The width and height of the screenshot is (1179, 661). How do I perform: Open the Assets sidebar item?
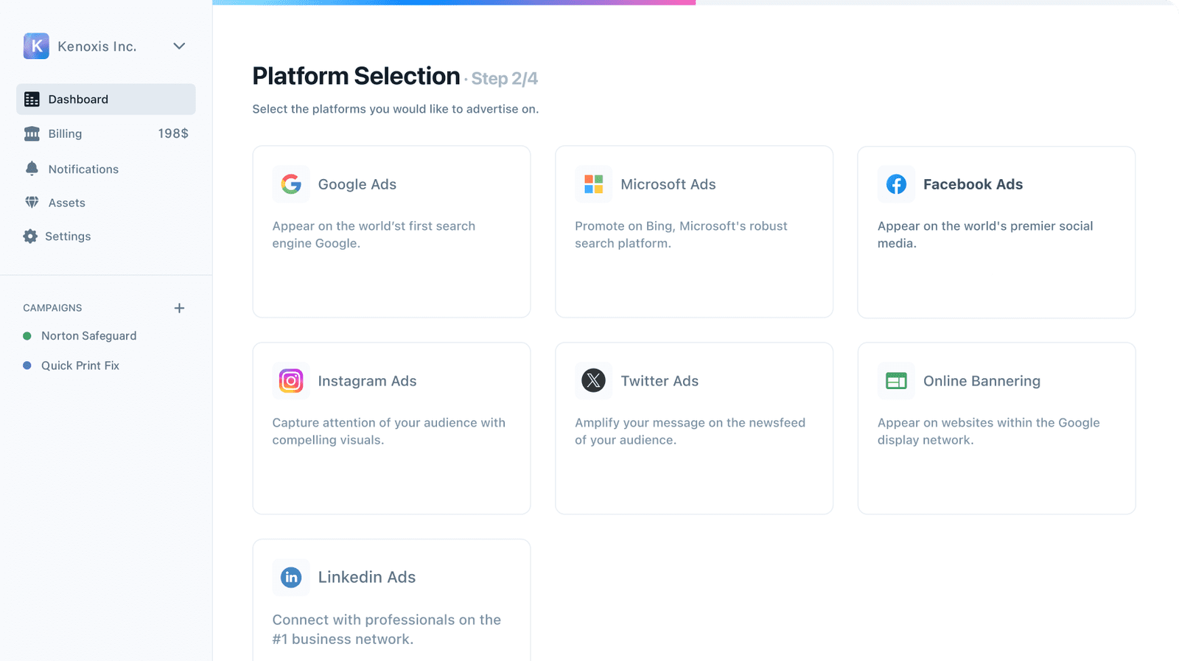(x=66, y=203)
